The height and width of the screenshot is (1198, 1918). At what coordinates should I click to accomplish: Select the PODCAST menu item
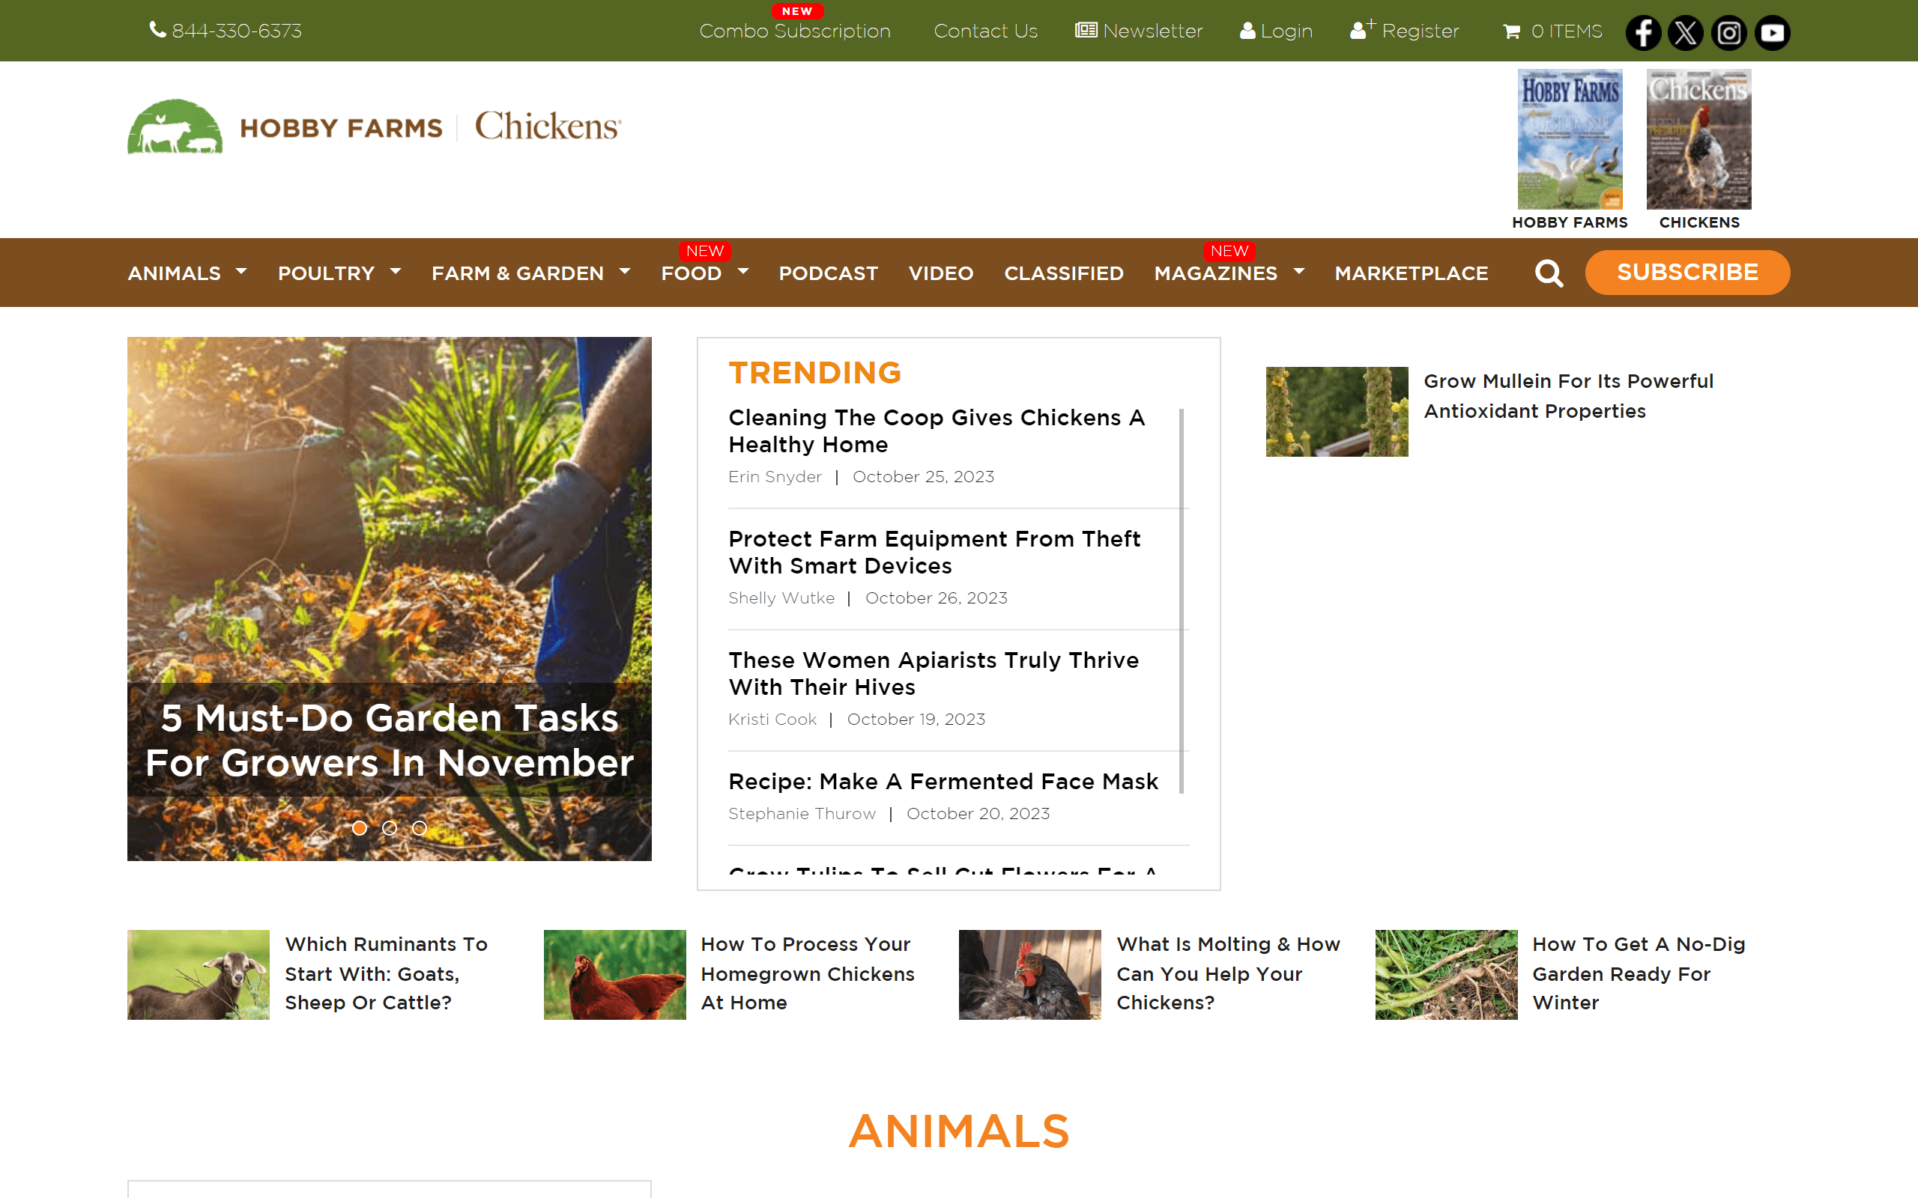[x=827, y=273]
